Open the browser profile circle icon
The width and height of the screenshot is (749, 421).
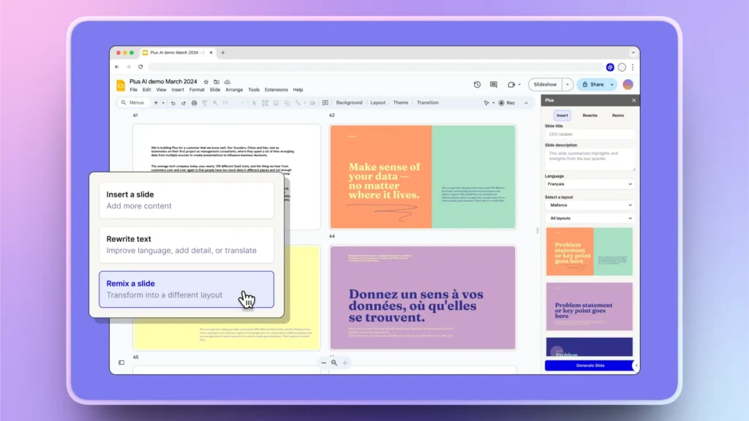[x=622, y=67]
